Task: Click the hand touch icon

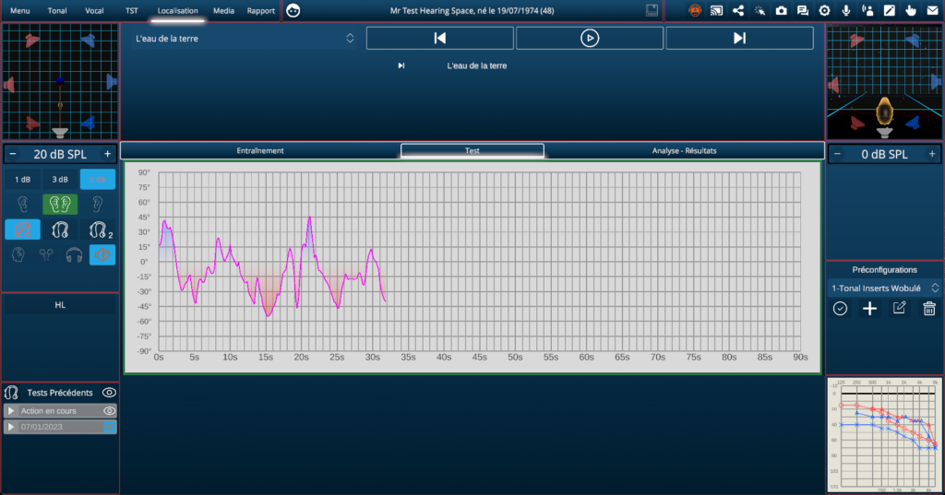Action: pos(911,11)
